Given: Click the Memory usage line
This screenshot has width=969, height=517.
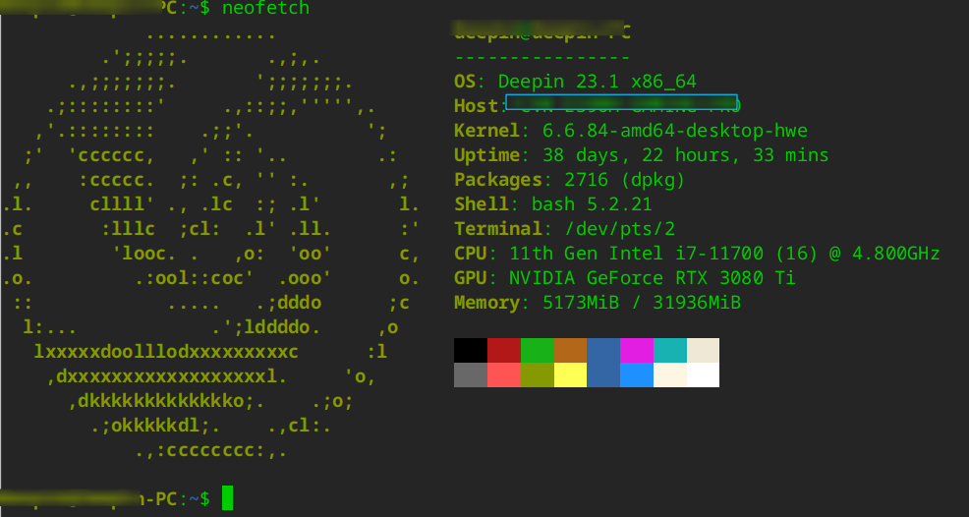Looking at the screenshot, I should tap(598, 303).
